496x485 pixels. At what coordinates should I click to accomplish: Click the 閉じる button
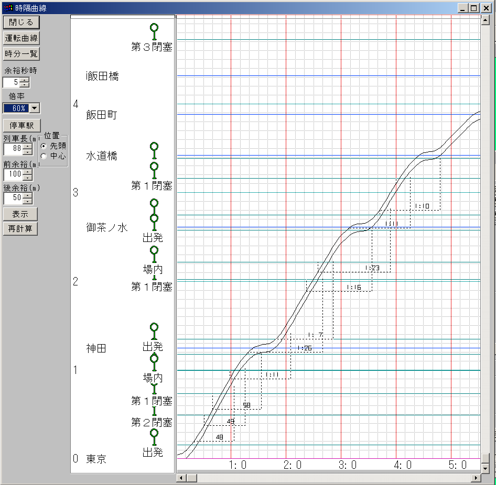tap(21, 22)
